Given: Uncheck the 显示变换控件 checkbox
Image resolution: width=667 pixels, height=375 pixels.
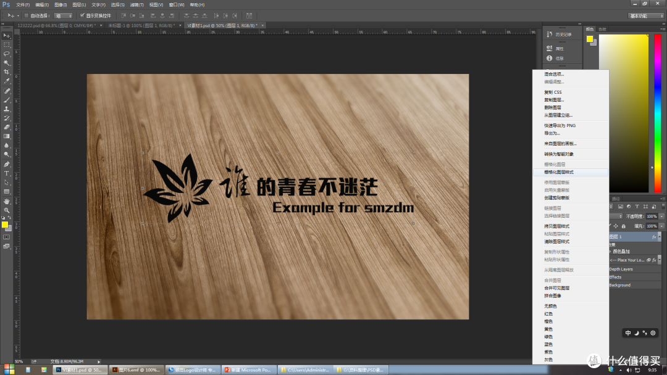Looking at the screenshot, I should pyautogui.click(x=82, y=15).
